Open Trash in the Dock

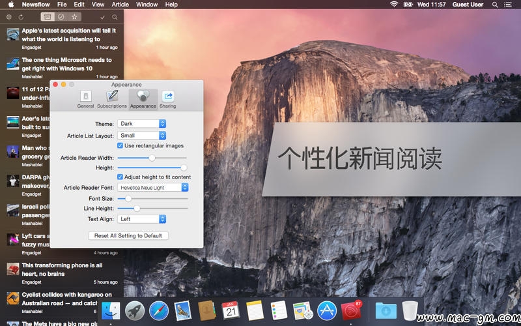coord(410,311)
